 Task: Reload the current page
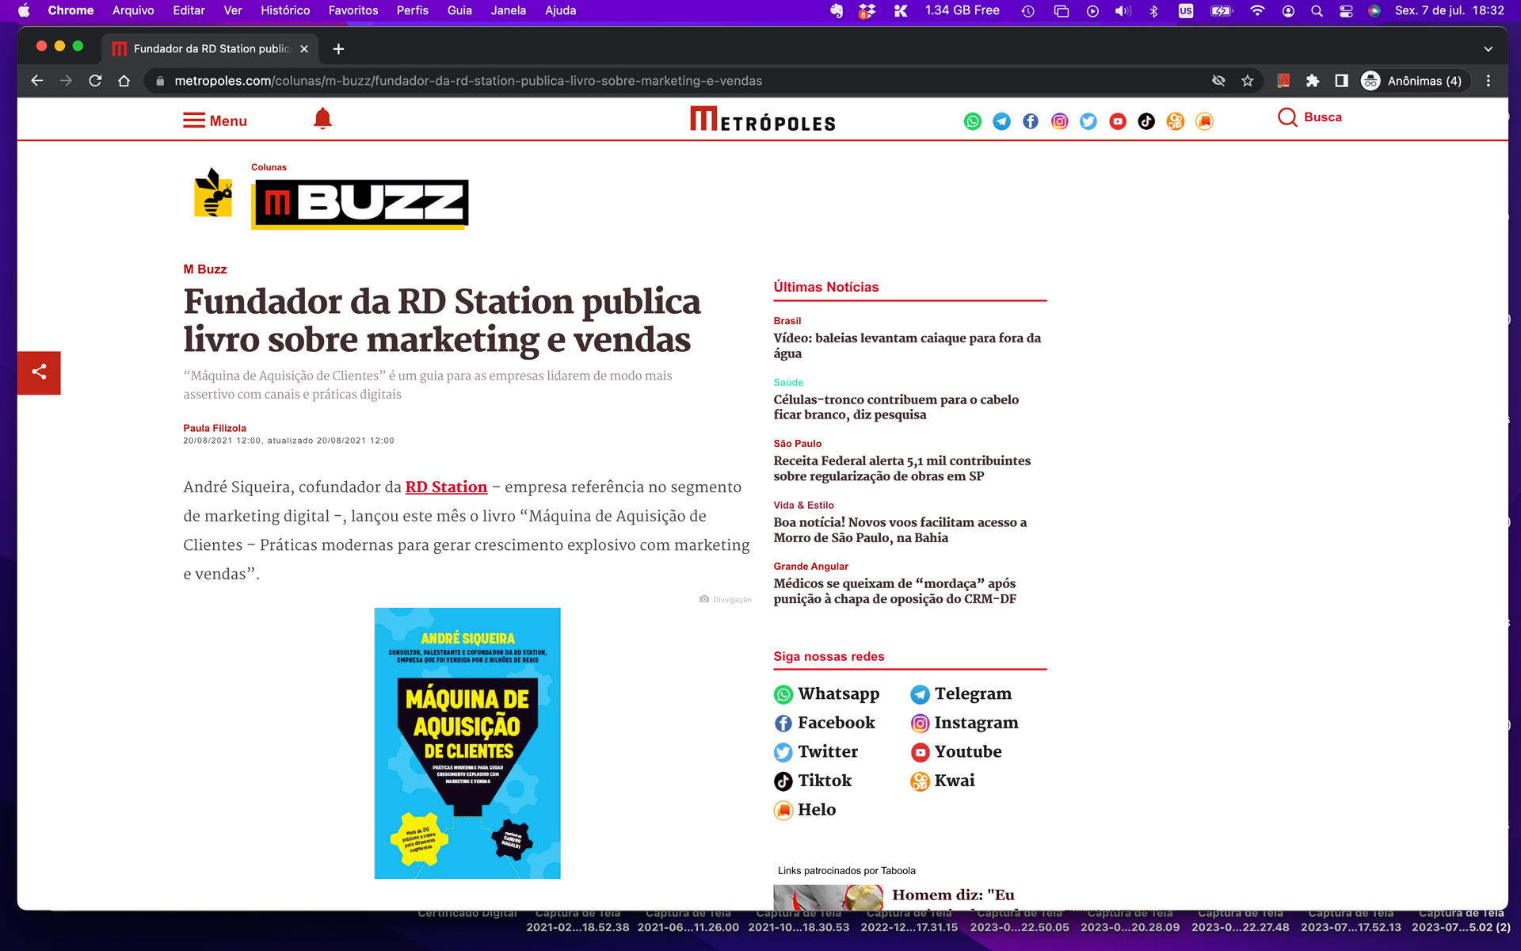[x=95, y=81]
